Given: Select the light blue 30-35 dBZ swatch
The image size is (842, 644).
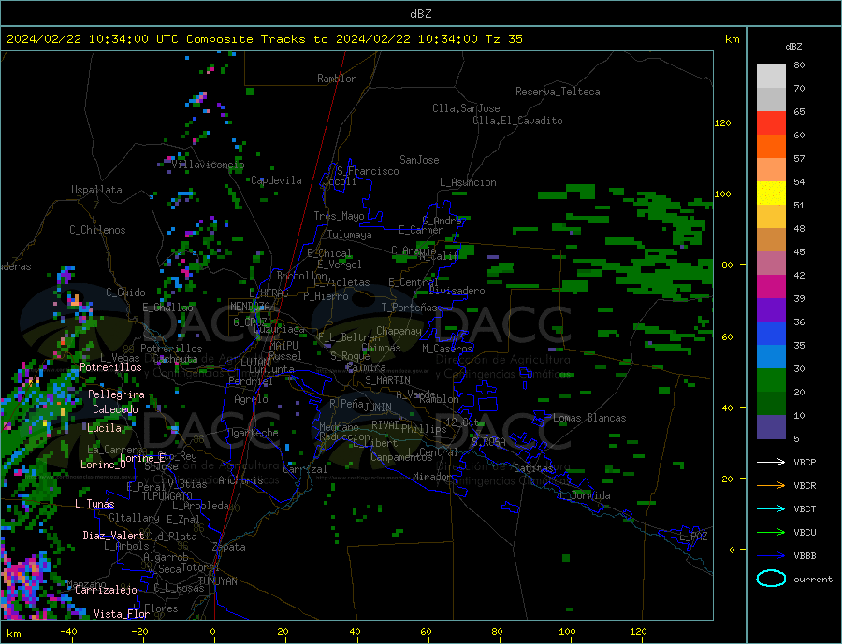Looking at the screenshot, I should tap(771, 356).
